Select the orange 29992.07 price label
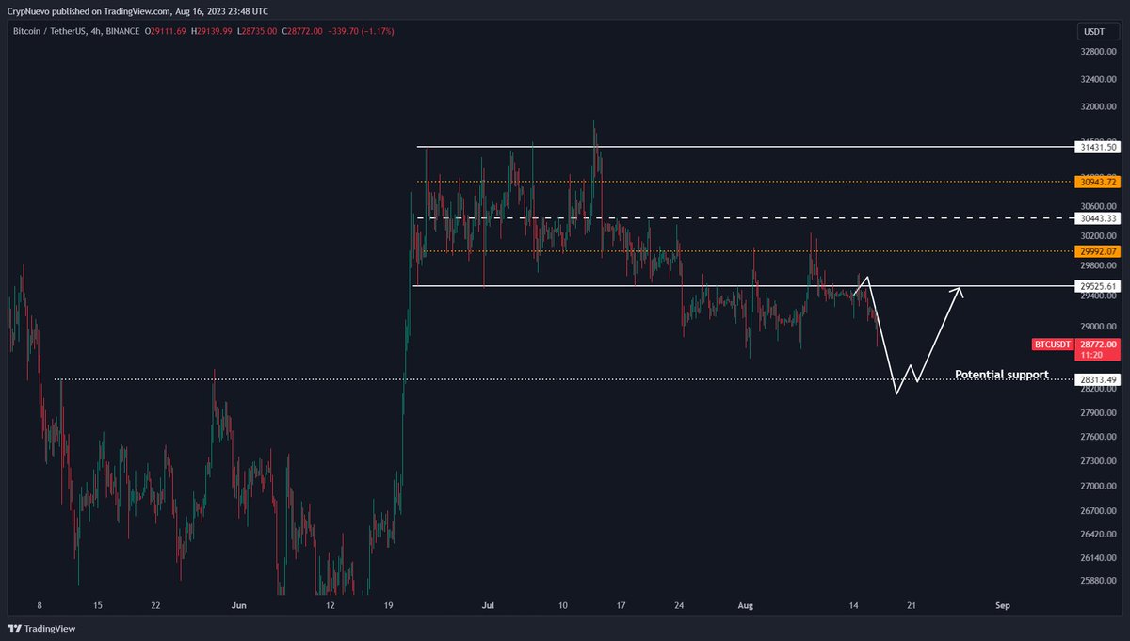The height and width of the screenshot is (641, 1130). point(1097,251)
